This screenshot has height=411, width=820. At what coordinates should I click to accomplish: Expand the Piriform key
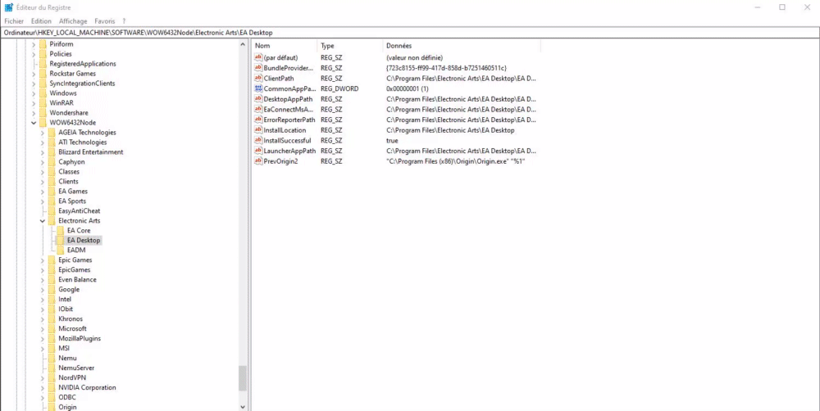(x=34, y=44)
